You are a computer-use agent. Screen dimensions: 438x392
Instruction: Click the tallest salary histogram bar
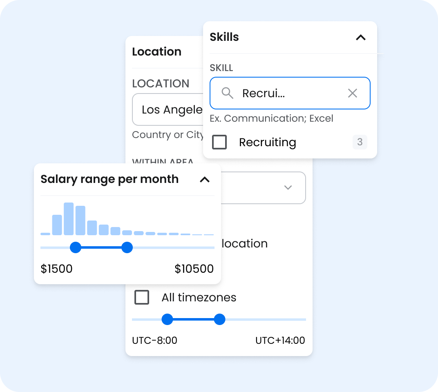[x=69, y=218]
